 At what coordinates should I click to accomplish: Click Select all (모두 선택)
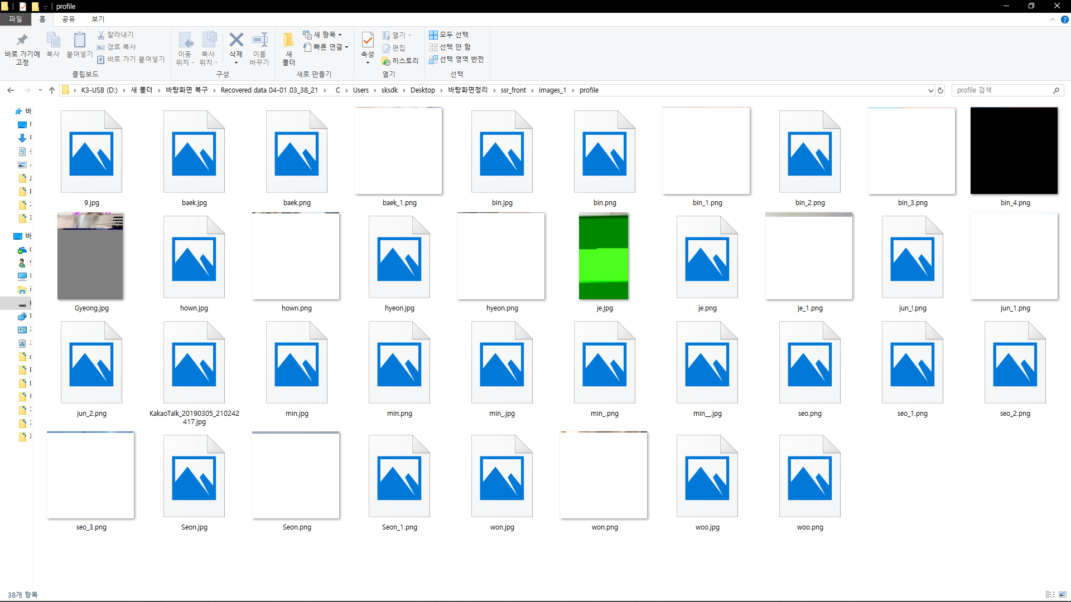tap(449, 35)
